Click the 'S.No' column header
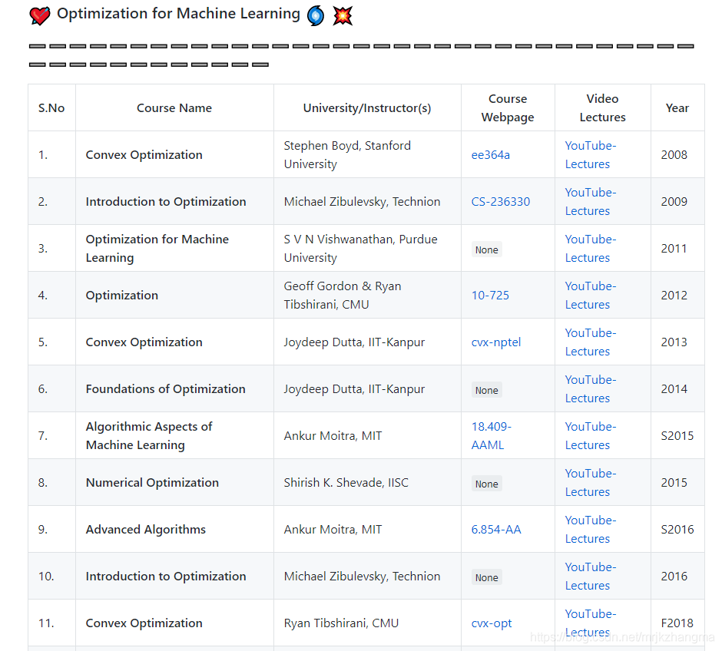722x651 pixels. point(51,108)
